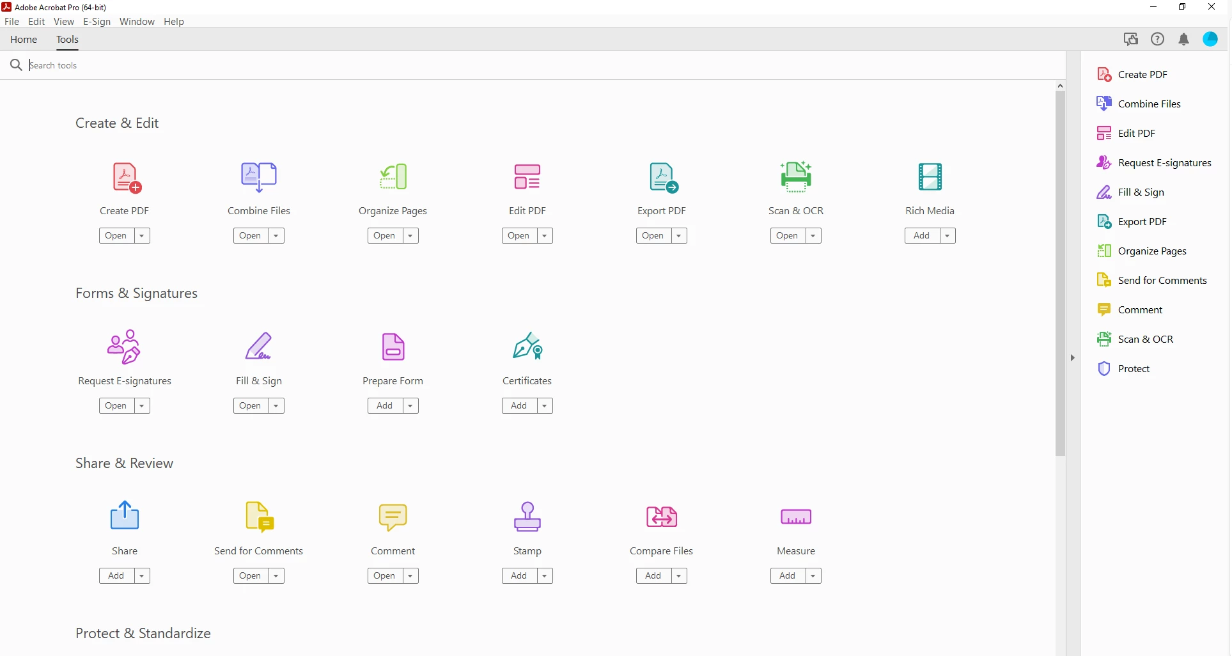The height and width of the screenshot is (656, 1232).
Task: Click the Export PDF tool icon in the grid
Action: pyautogui.click(x=664, y=178)
